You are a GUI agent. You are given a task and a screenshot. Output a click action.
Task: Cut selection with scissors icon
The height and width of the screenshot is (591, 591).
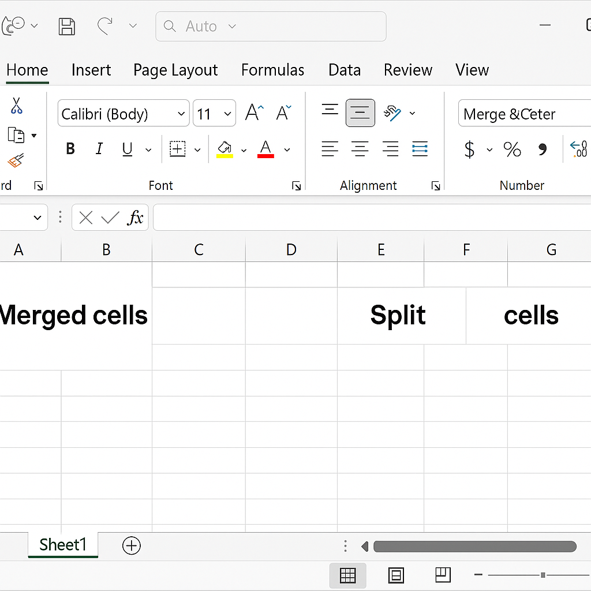[16, 106]
